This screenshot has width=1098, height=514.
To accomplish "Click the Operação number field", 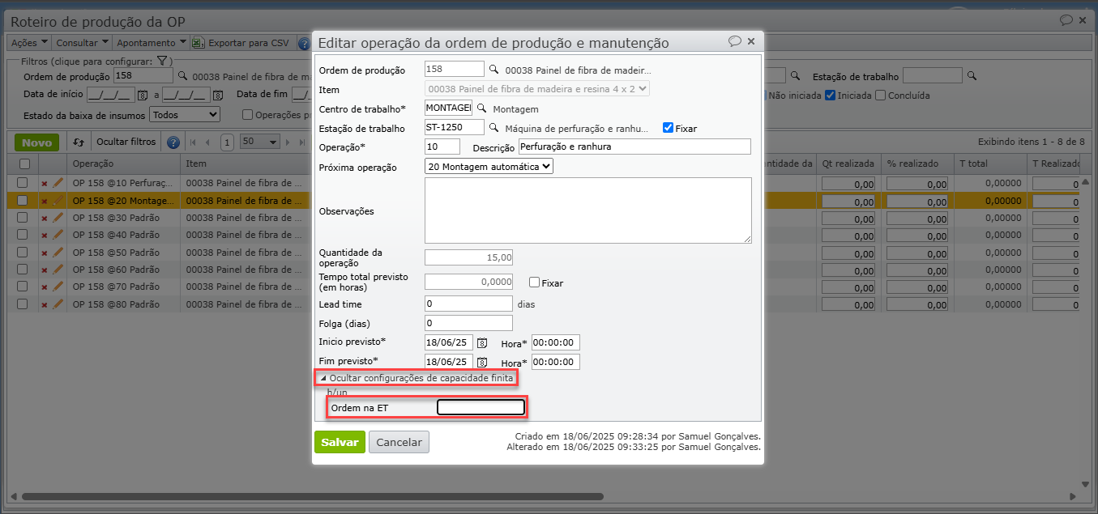I will (442, 147).
